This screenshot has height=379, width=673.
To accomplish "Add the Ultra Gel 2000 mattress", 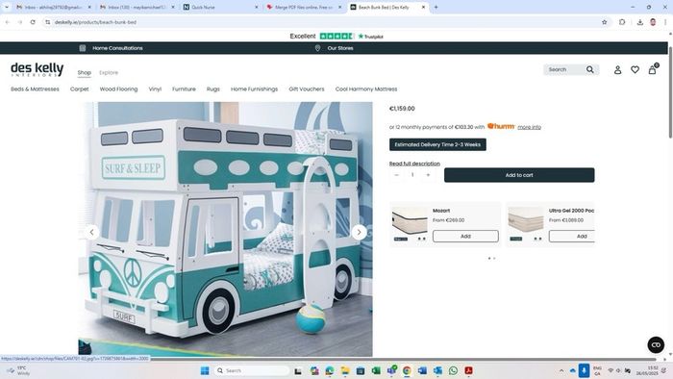I will point(572,237).
